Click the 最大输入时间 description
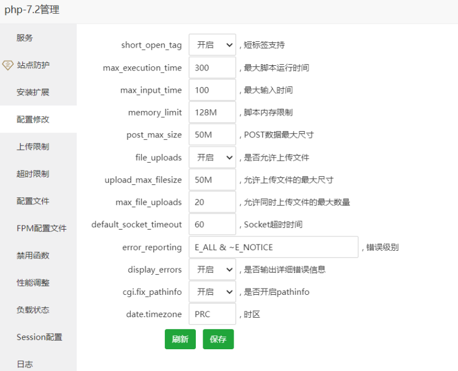458x371 pixels. pyautogui.click(x=269, y=90)
